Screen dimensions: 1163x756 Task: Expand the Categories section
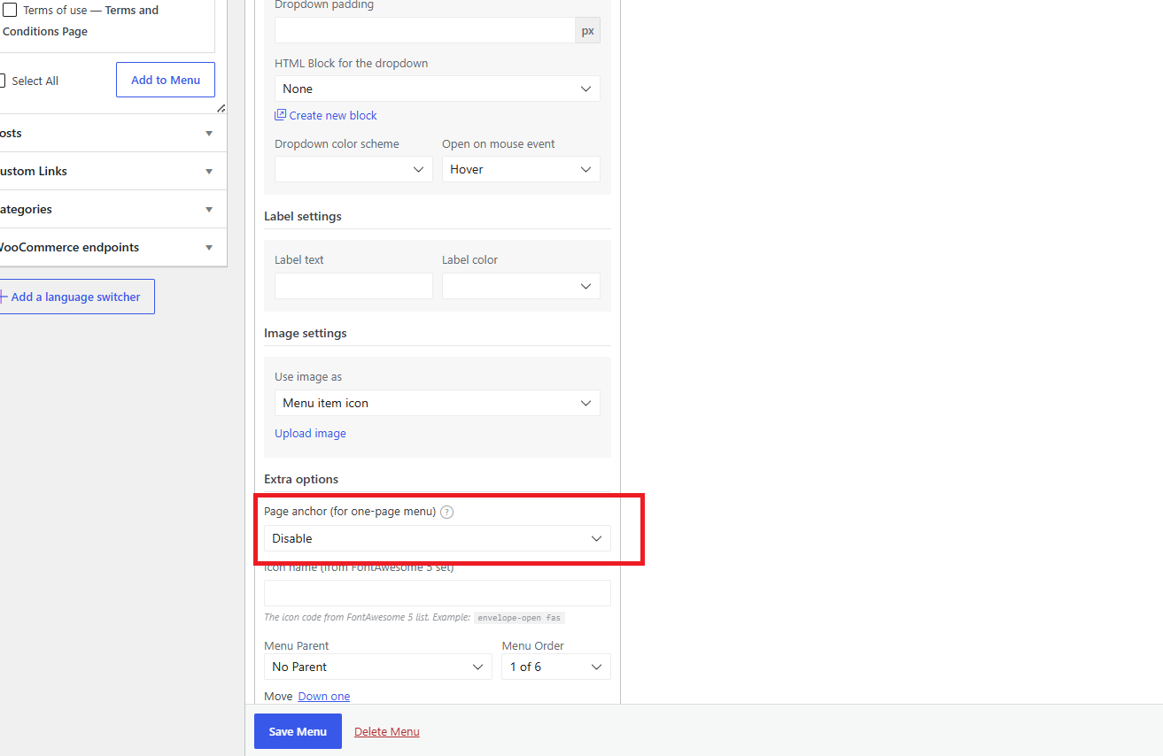[x=112, y=209]
